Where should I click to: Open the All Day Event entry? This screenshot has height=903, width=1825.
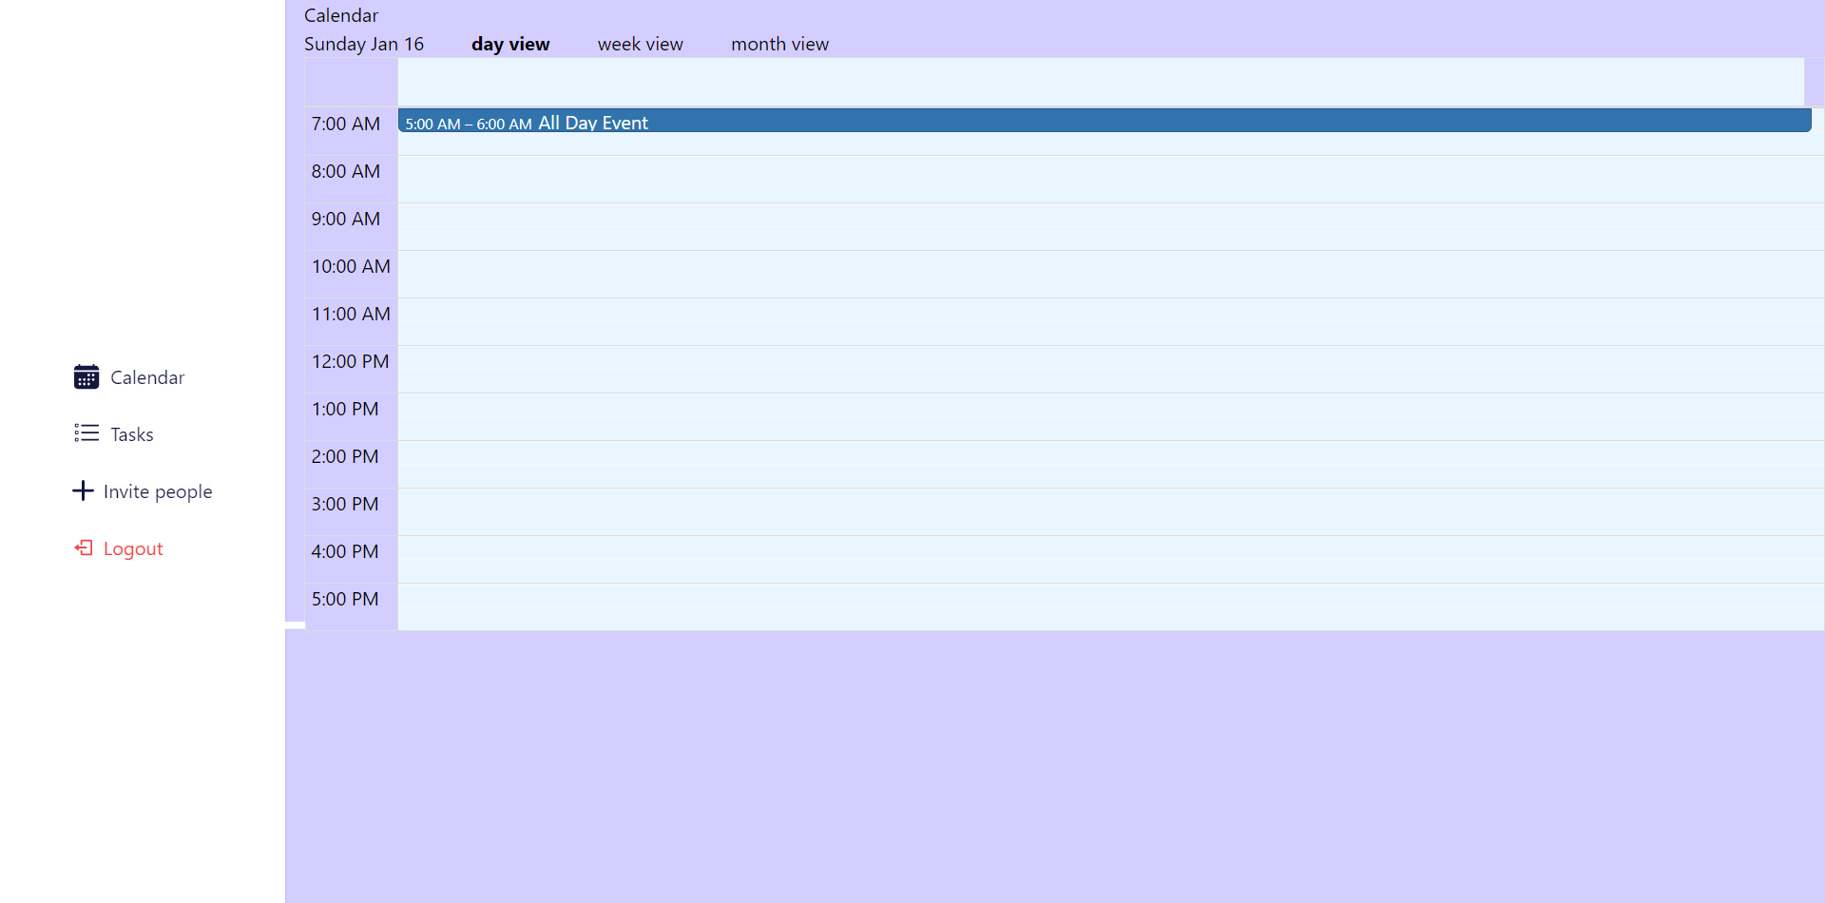tap(1105, 121)
